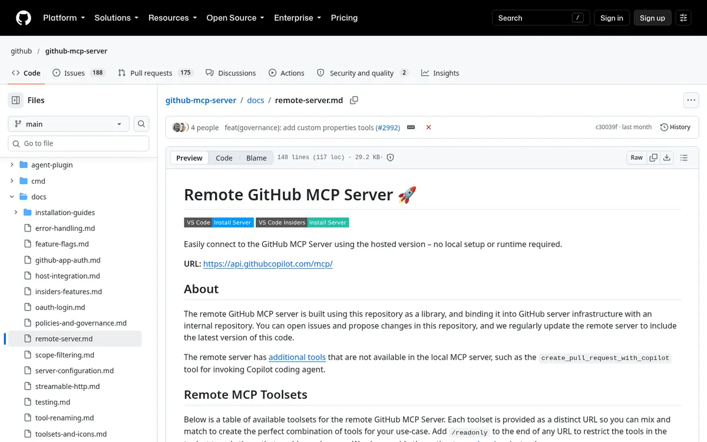Expand the cmd folder
Screen dimensions: 707x442
coord(12,181)
